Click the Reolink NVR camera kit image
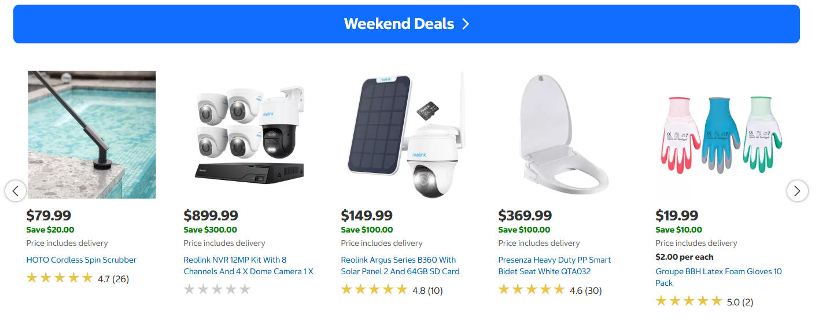The image size is (819, 328). pyautogui.click(x=249, y=135)
